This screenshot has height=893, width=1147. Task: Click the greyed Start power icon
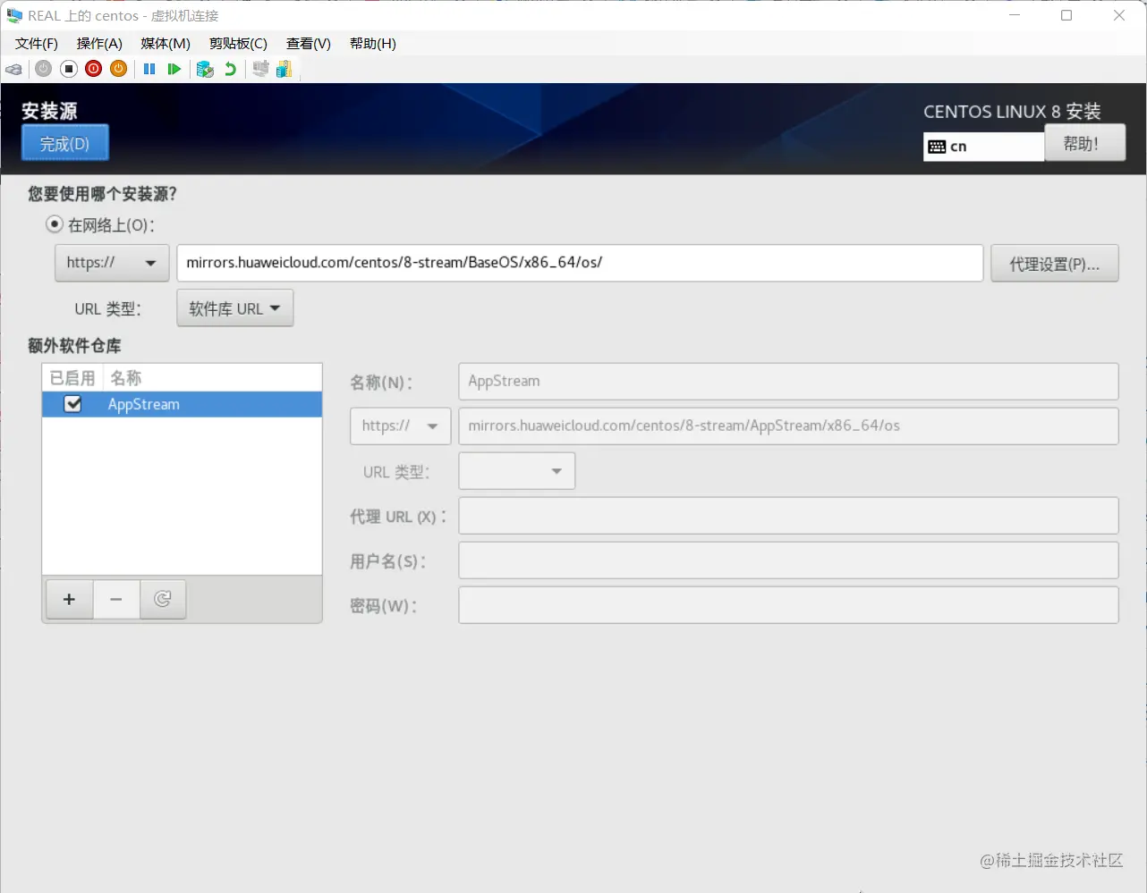tap(43, 69)
